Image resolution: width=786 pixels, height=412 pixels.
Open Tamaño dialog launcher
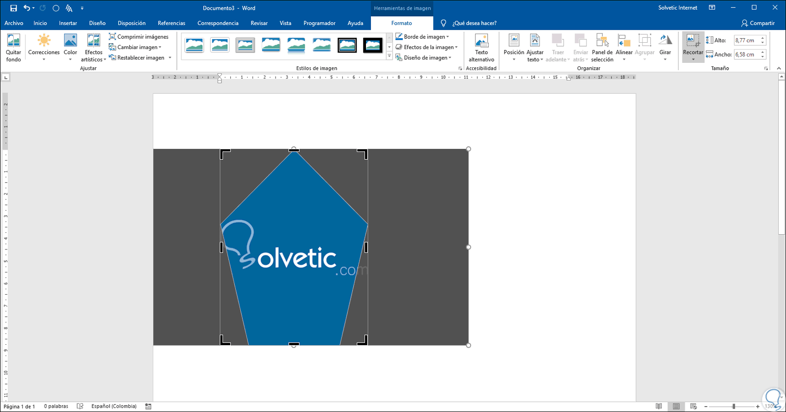click(766, 68)
